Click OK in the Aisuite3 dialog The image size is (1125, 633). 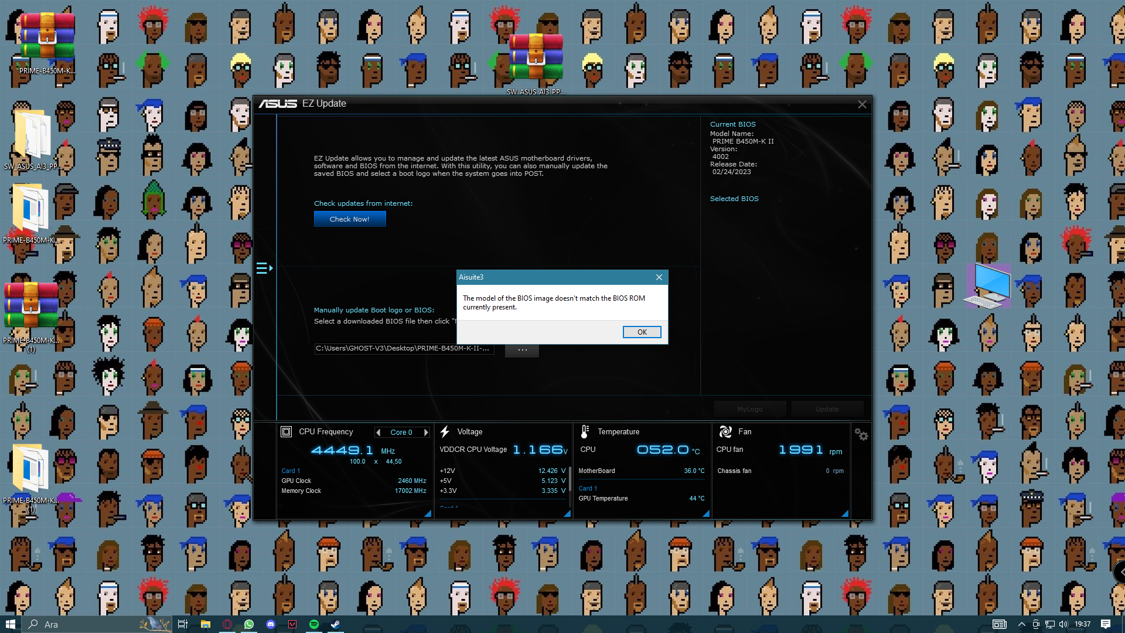[642, 332]
